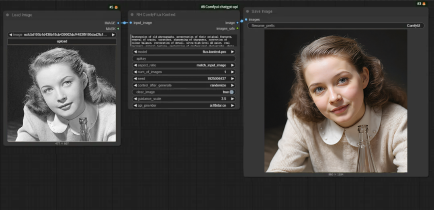Screen dimensions: 434x210
Task: Click the upload button
Action: tap(62, 41)
